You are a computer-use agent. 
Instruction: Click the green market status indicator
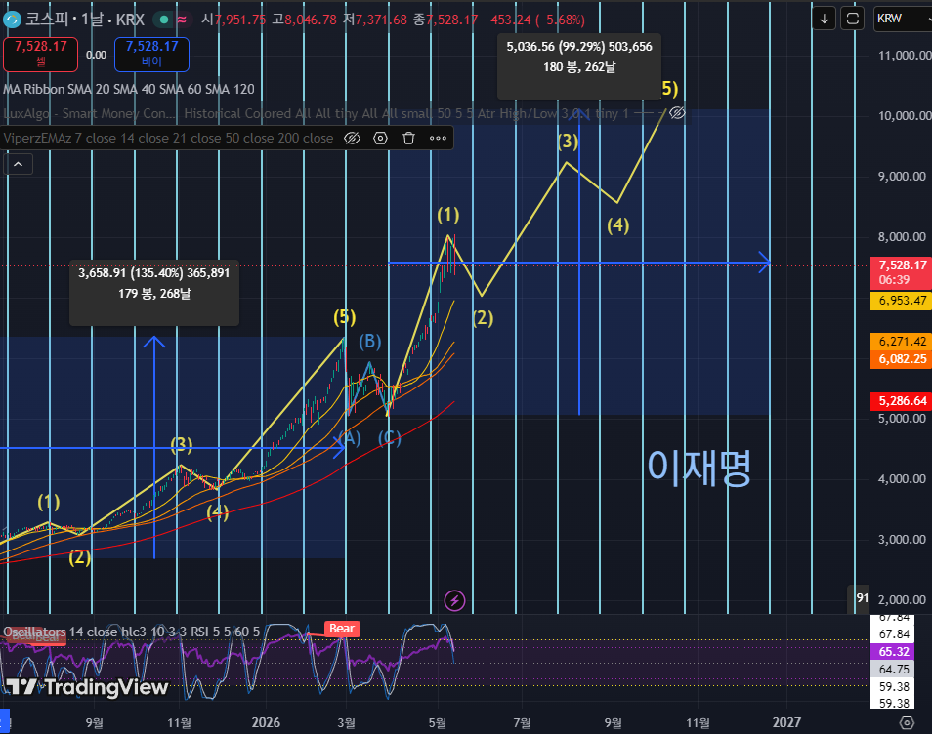pos(163,20)
